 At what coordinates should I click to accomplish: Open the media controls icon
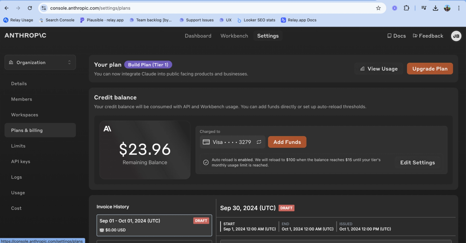coord(424,8)
